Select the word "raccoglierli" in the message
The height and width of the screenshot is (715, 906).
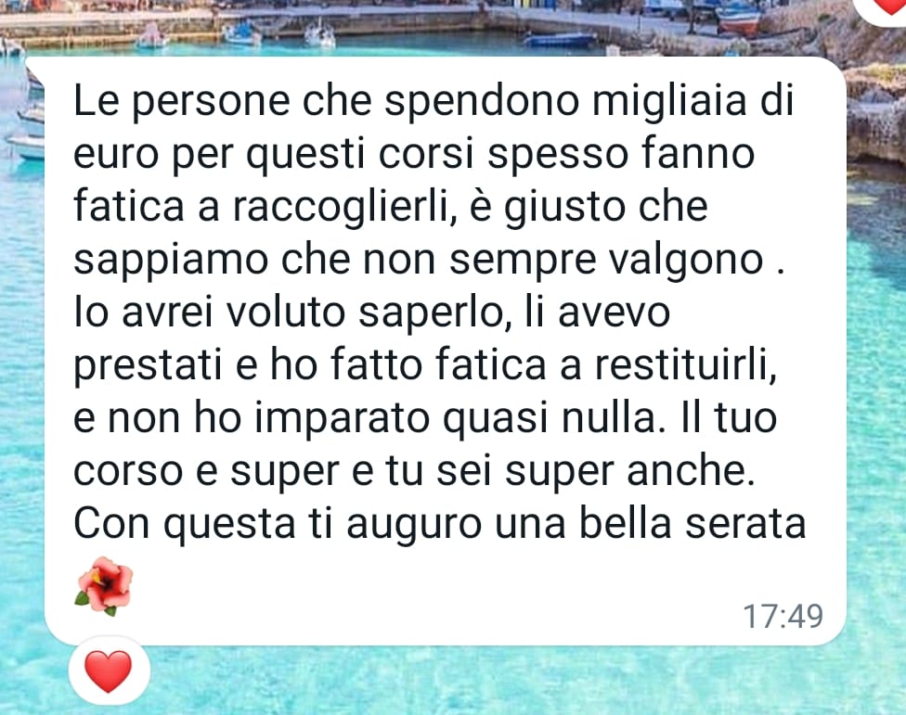click(341, 208)
